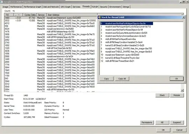The height and width of the screenshot is (134, 189).
Task: Select thread row with TID 1460
Action: pos(51,18)
